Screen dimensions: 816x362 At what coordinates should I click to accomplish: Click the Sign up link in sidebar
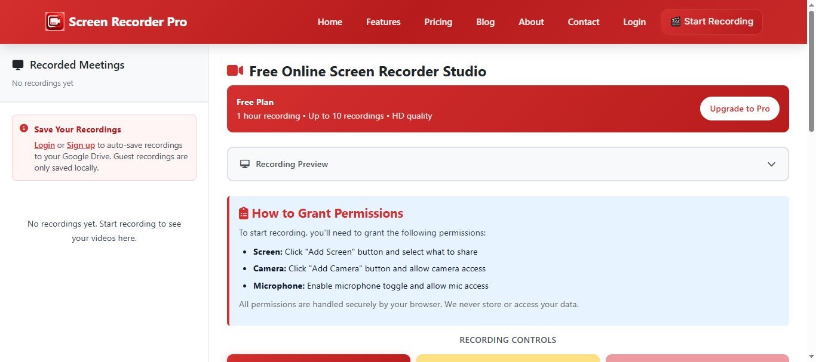pos(81,145)
